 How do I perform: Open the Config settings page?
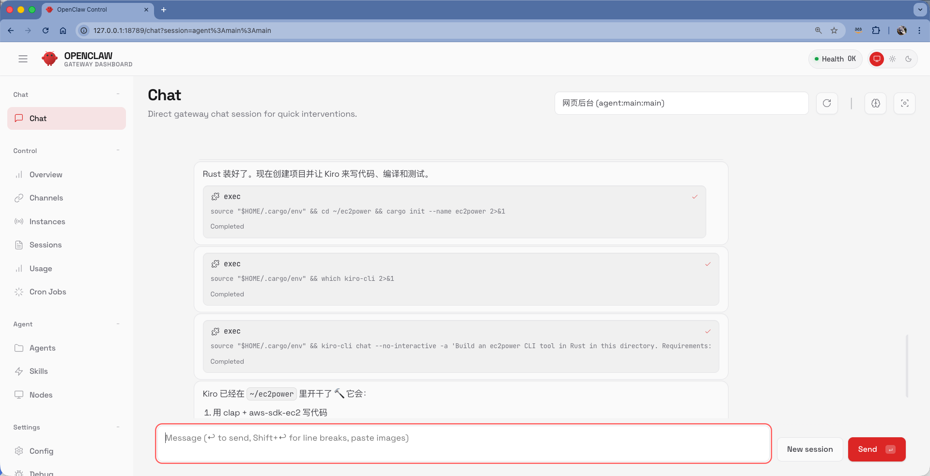41,451
